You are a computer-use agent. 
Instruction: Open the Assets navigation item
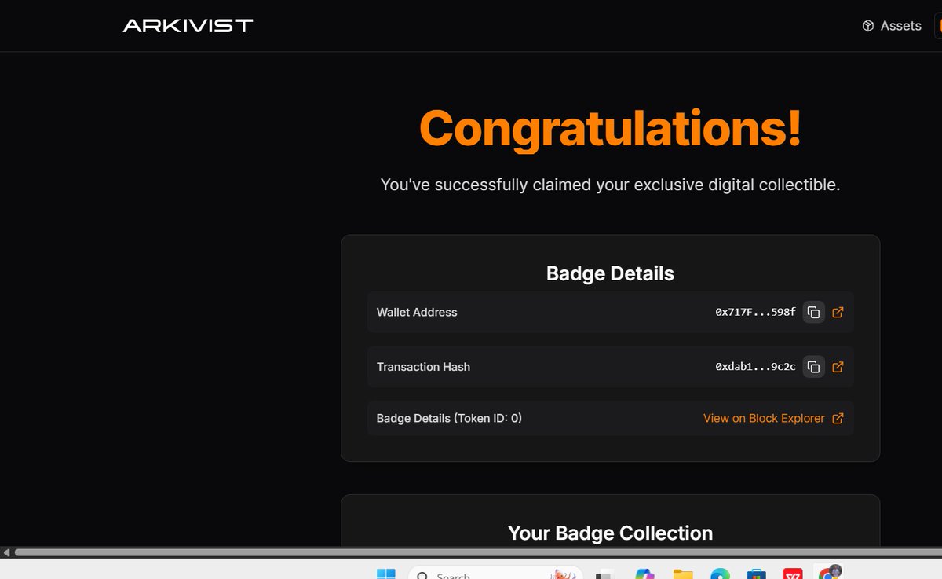pos(892,26)
